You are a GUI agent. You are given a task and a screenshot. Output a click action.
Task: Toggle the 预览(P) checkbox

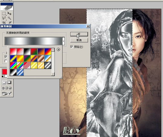72,47
